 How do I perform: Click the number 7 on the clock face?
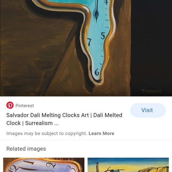pos(89,42)
